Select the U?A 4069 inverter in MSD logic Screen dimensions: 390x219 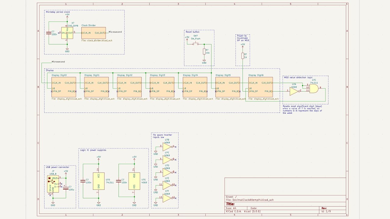[x=295, y=91]
